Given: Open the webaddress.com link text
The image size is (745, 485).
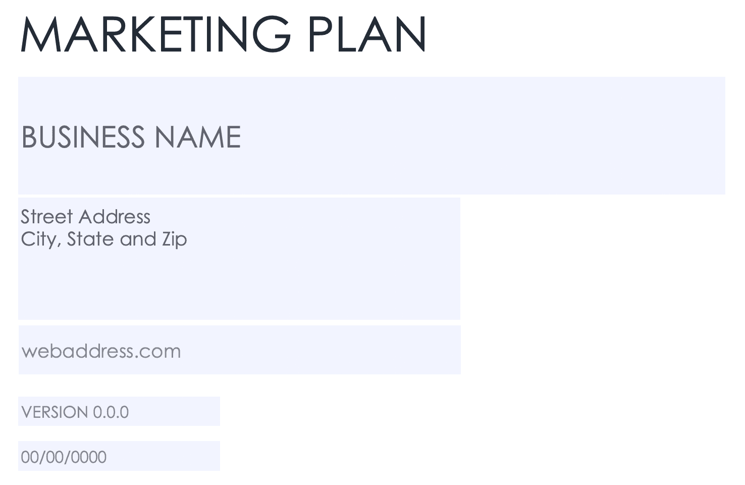Looking at the screenshot, I should coord(101,351).
